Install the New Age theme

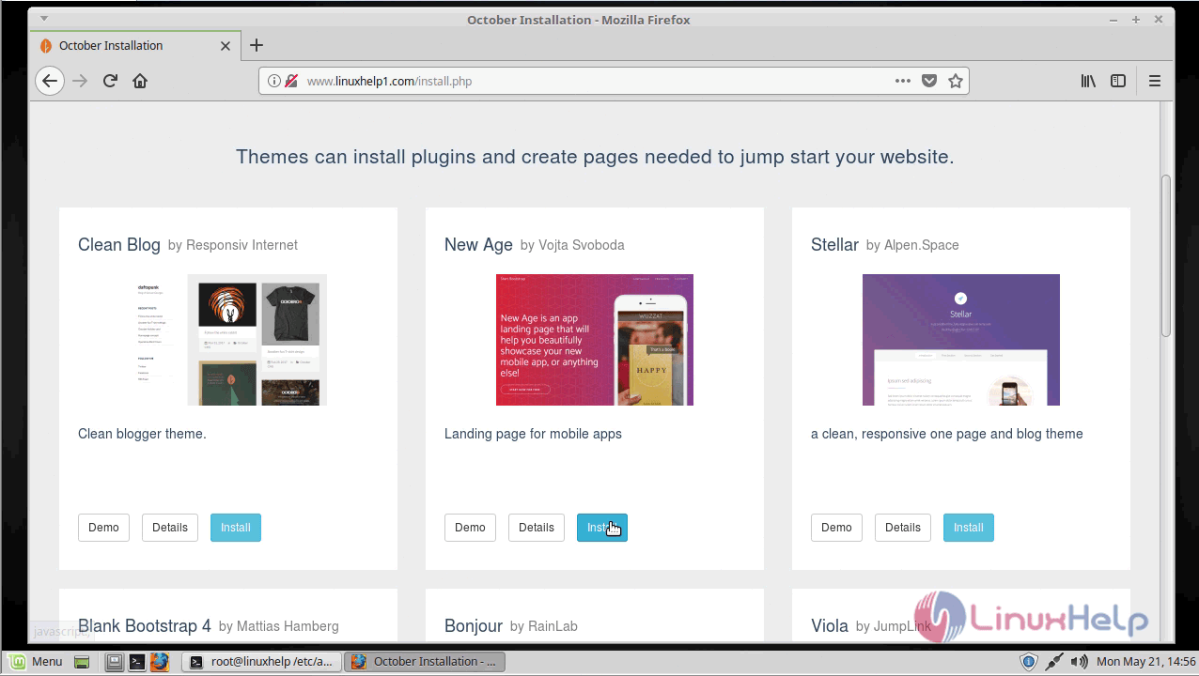(x=602, y=528)
